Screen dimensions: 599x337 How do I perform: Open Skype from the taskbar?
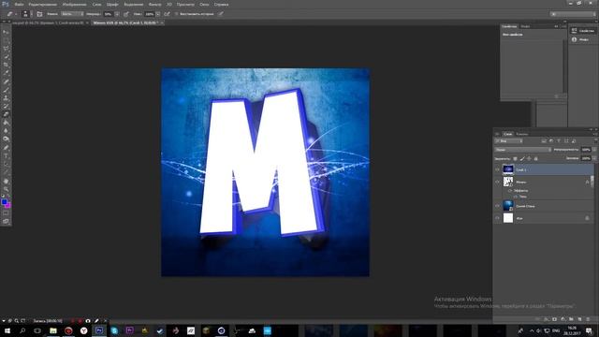pos(114,330)
